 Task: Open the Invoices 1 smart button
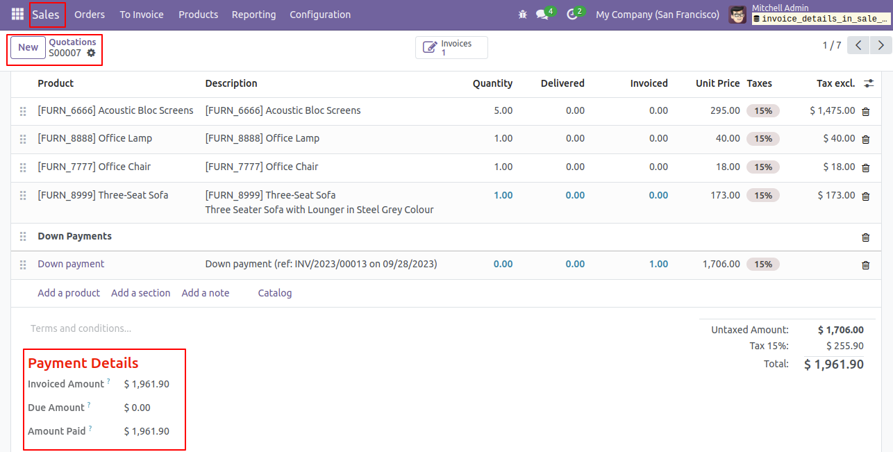(452, 48)
